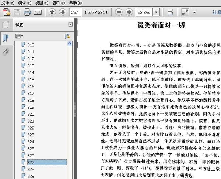Open the page thumbnails panel

[6, 25]
